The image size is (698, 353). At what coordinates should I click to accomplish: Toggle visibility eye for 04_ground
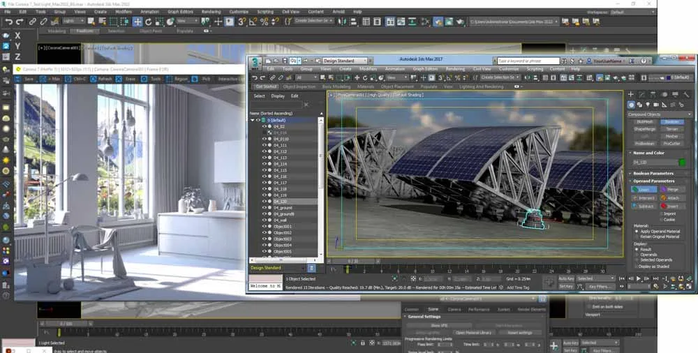[x=264, y=207]
